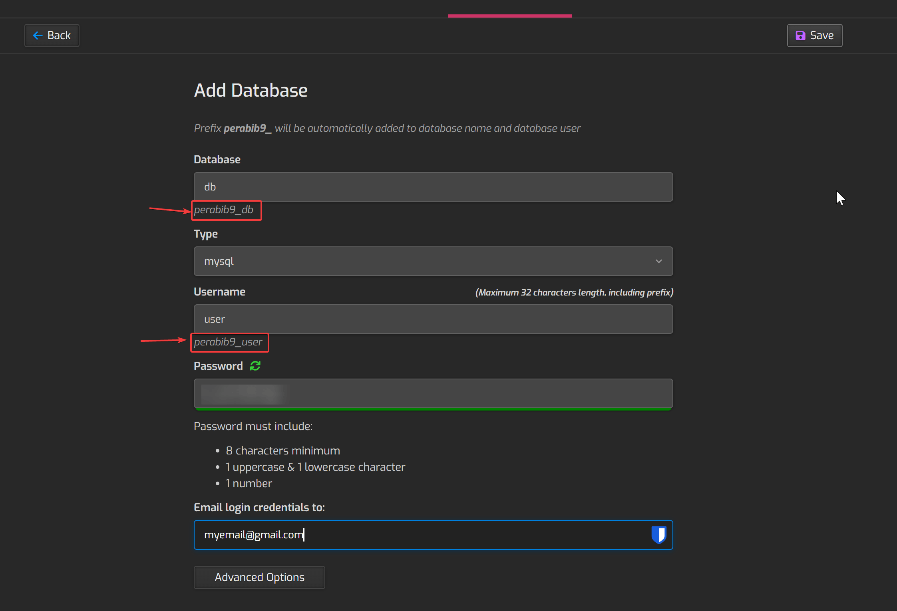Regenerate password with green refresh icon

click(x=255, y=366)
